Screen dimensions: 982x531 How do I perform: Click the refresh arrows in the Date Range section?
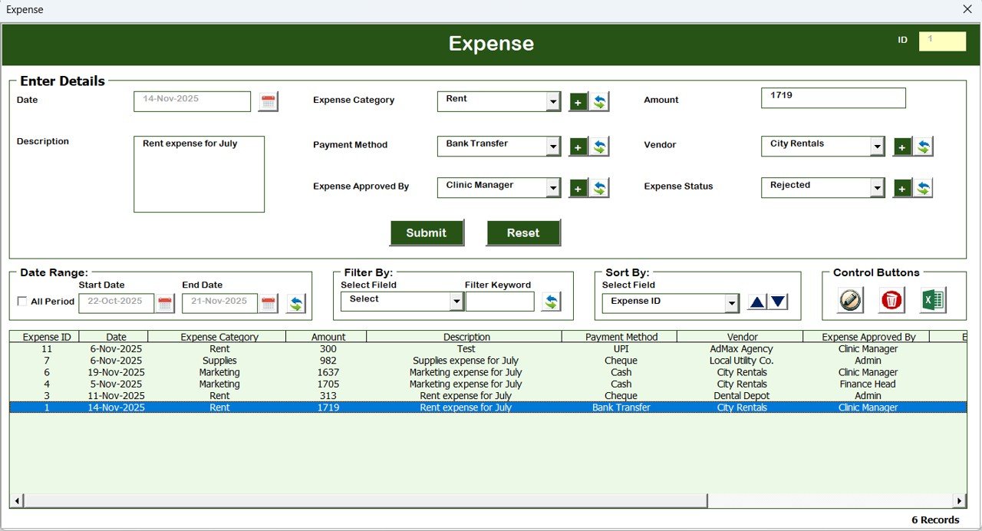(295, 302)
